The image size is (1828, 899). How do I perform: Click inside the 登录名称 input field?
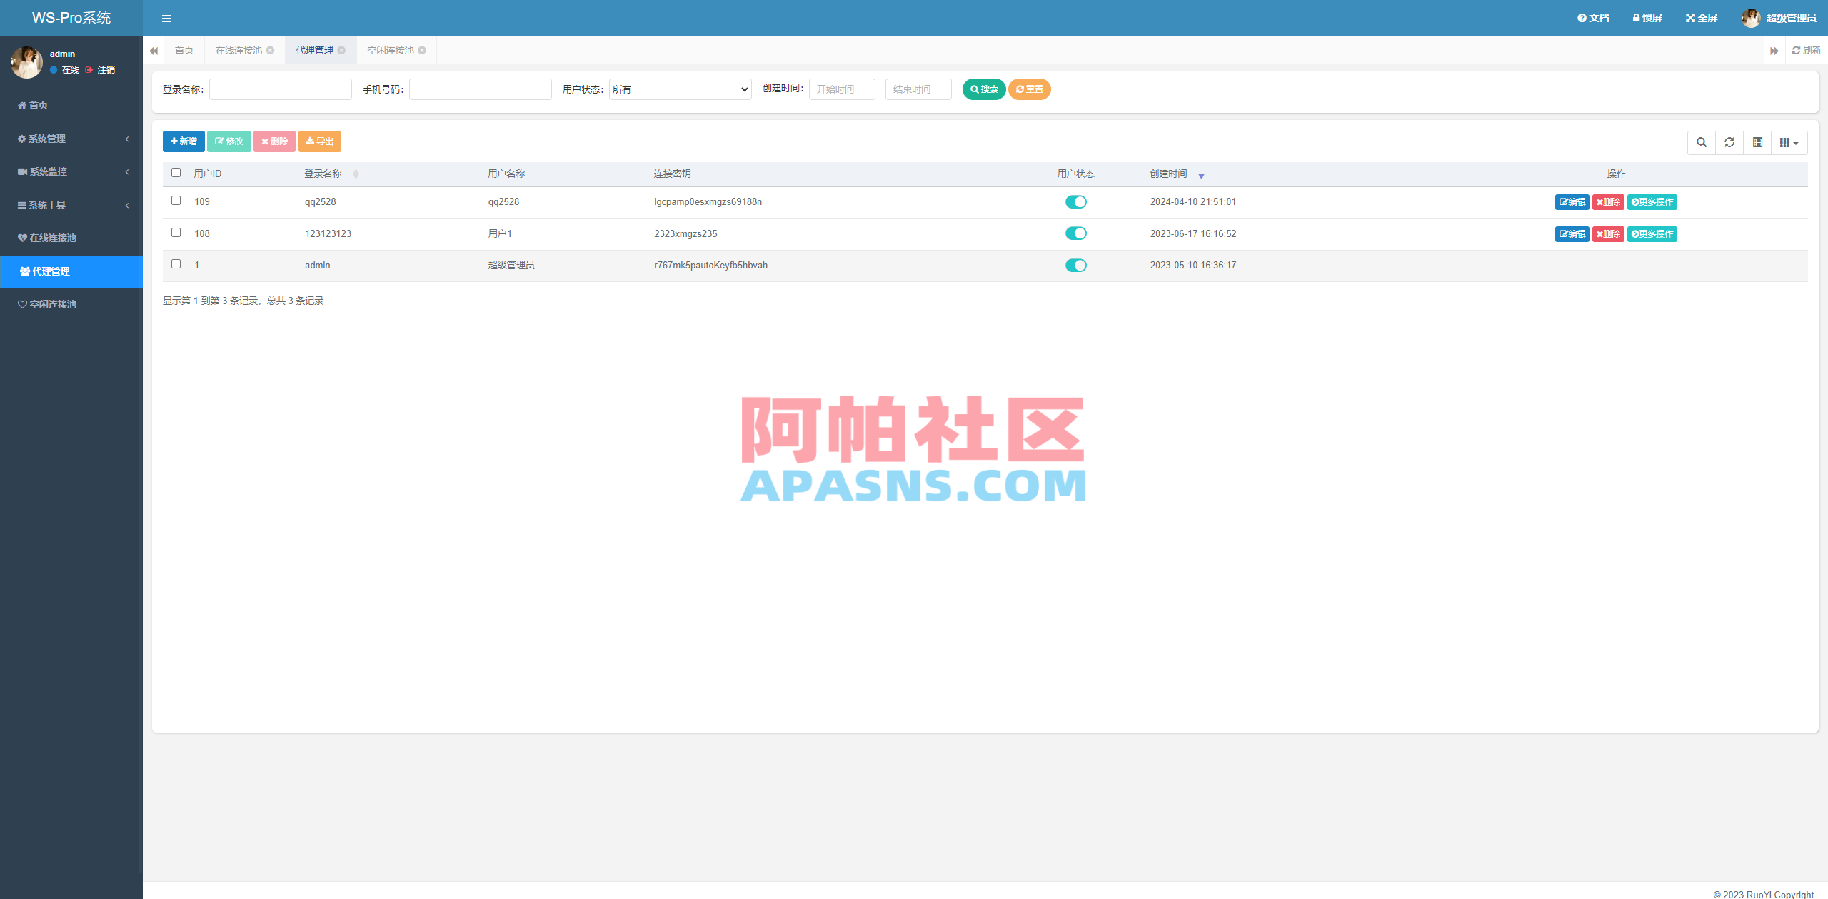[x=280, y=89]
